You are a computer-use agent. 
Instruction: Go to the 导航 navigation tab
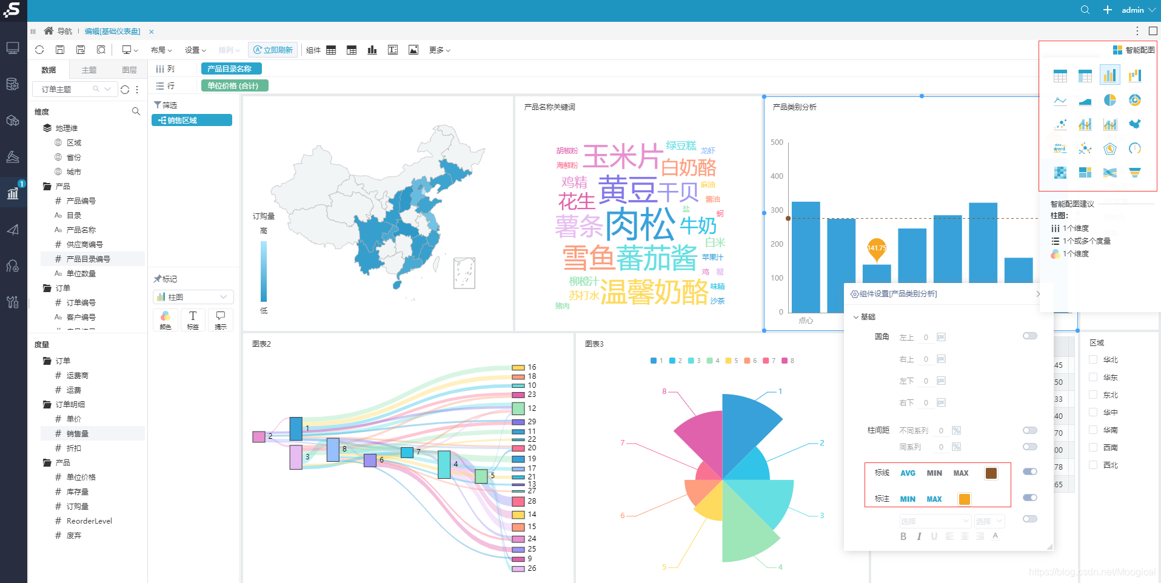click(58, 31)
